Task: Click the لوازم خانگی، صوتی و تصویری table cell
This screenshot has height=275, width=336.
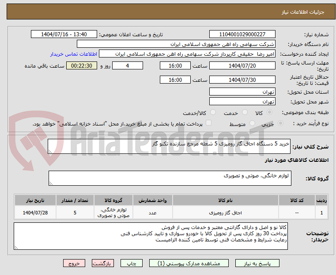Action: (113, 213)
